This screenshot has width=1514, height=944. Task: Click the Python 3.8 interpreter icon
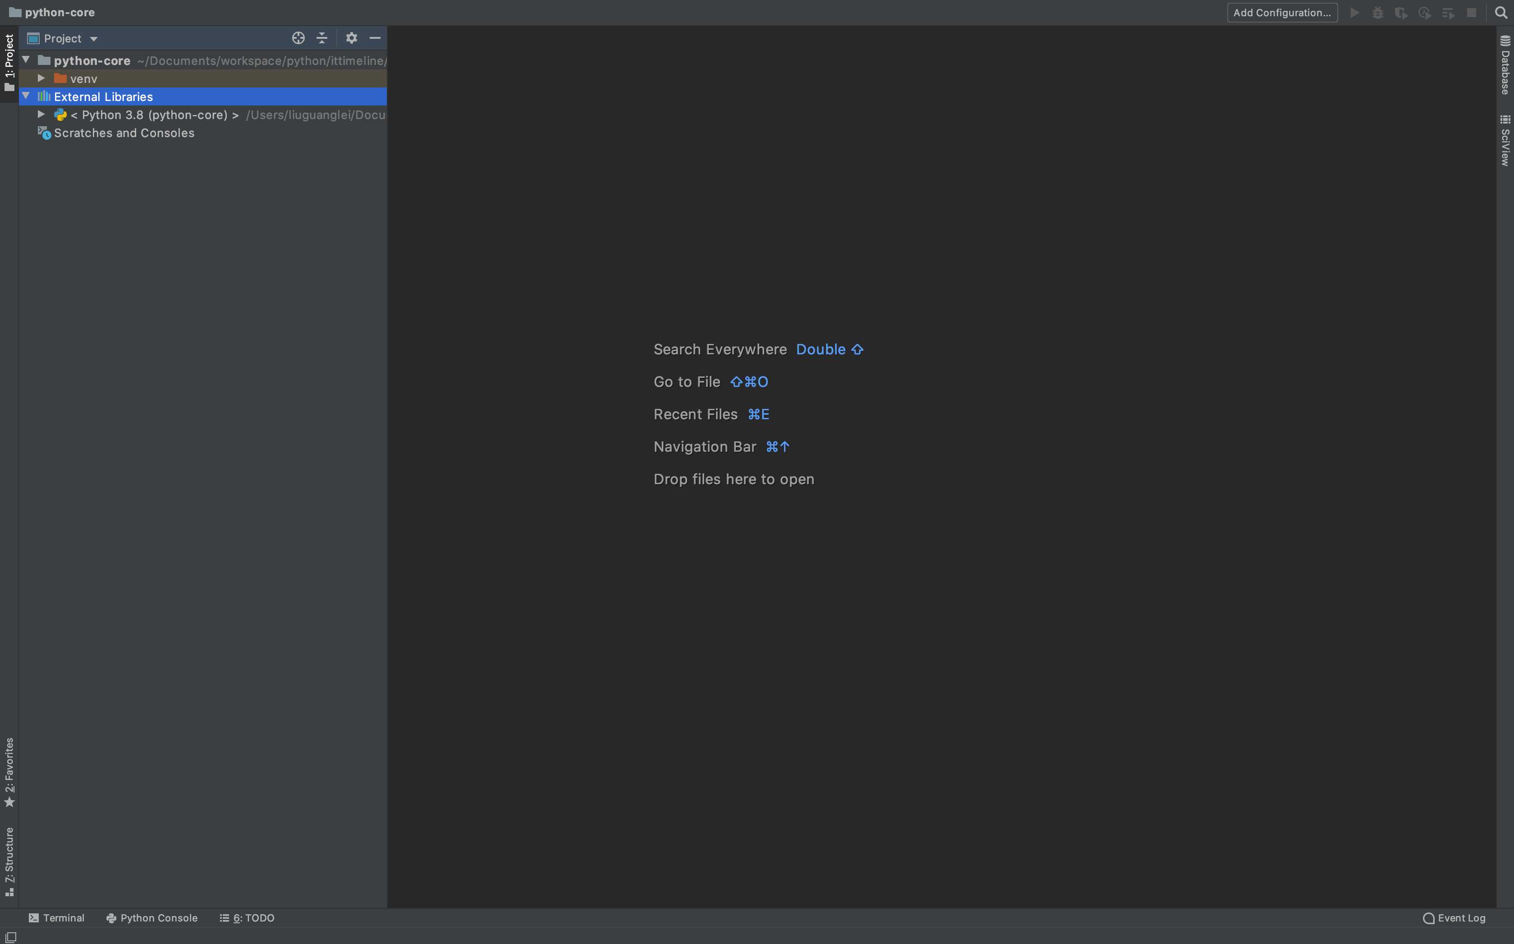coord(60,115)
